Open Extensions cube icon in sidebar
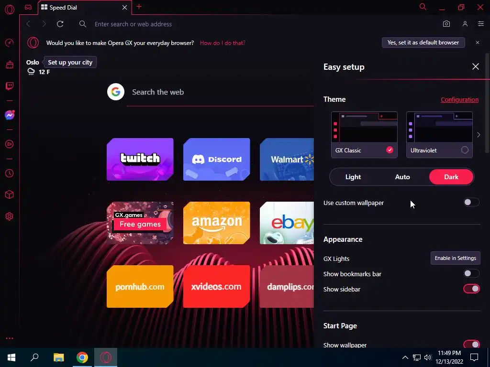The width and height of the screenshot is (490, 367). click(x=10, y=195)
